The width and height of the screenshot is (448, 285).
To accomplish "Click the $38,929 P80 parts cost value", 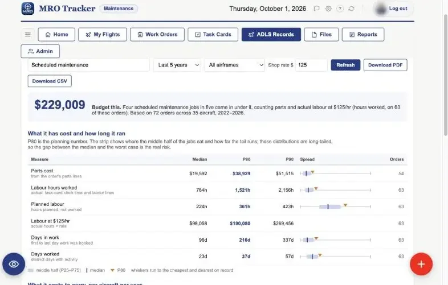I will [242, 174].
